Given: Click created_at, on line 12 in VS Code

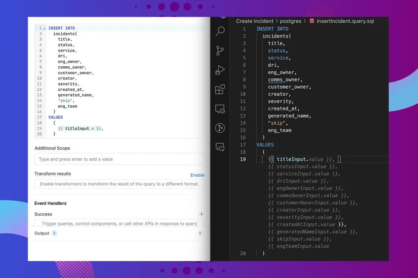Looking at the screenshot, I should pos(284,108).
